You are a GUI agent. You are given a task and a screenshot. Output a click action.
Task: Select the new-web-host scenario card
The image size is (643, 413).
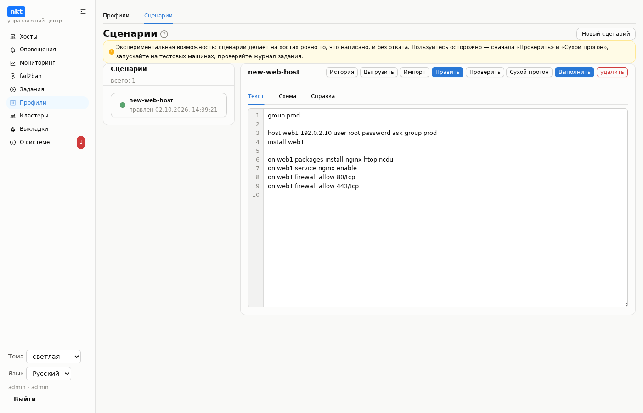169,105
